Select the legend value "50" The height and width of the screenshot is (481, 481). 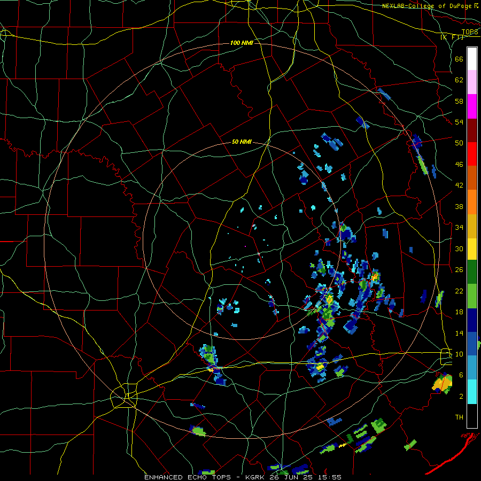(x=459, y=143)
